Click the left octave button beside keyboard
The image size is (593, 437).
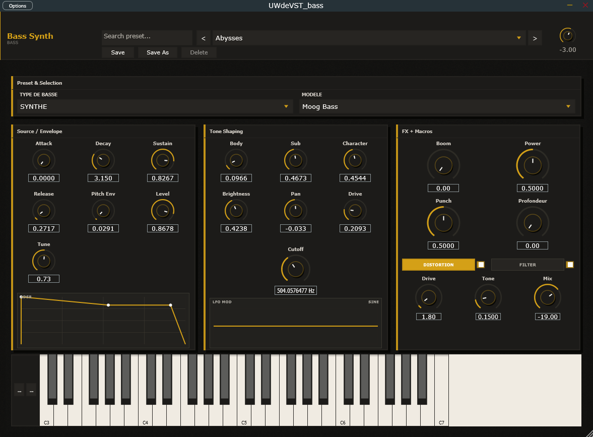click(x=19, y=390)
